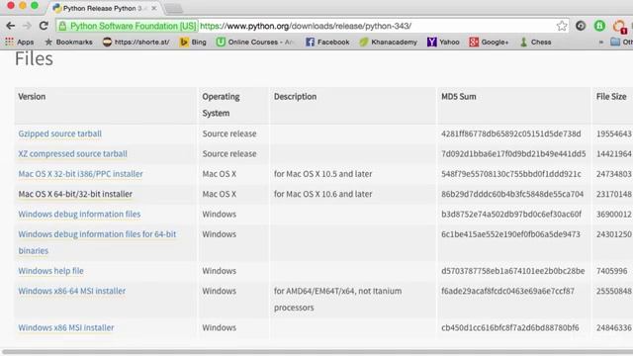Click MD5 sum starting with d5703787758
The image size is (633, 356).
pos(512,271)
